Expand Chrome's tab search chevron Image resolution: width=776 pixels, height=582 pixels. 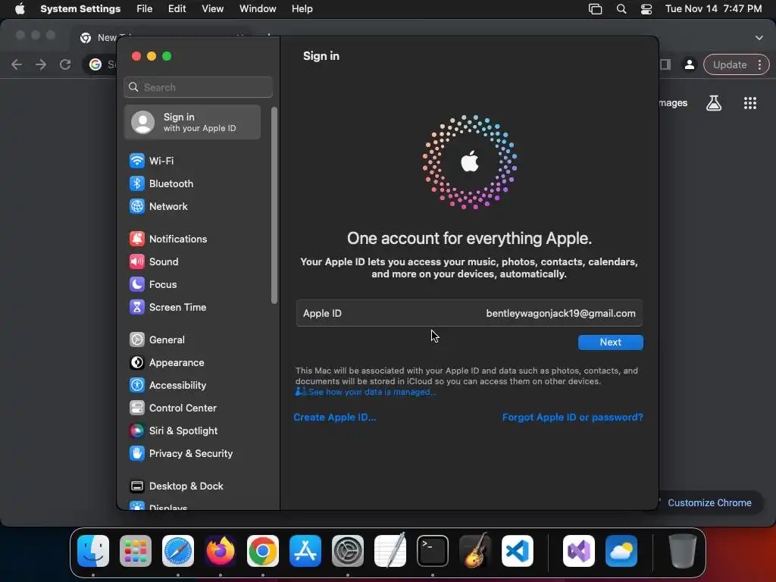point(759,38)
